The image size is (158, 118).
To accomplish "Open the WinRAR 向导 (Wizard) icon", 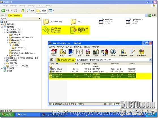I will [x=105, y=53].
